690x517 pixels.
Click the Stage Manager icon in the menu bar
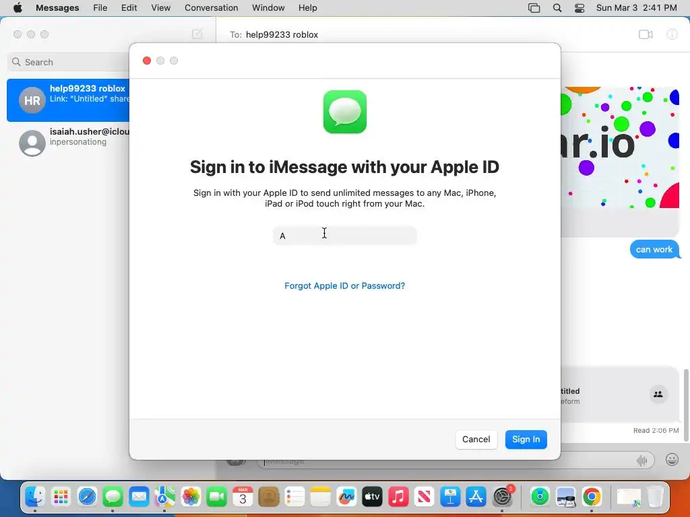pyautogui.click(x=534, y=8)
